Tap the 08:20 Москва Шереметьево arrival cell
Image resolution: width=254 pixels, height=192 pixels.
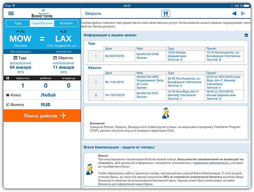pyautogui.click(x=224, y=95)
